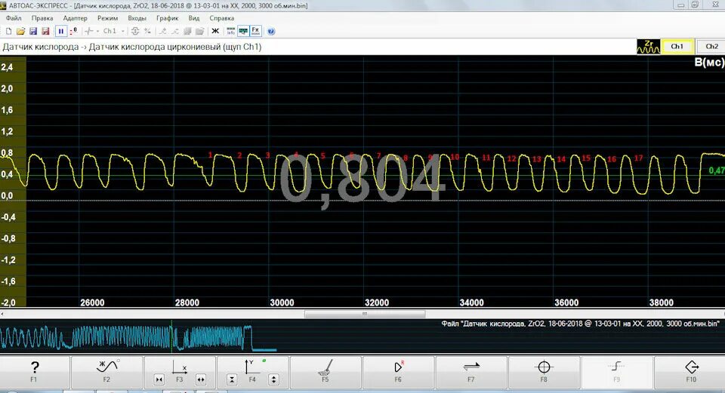Click the 2,4 voltage axis label
Screen dimensions: 725x393
pos(7,67)
